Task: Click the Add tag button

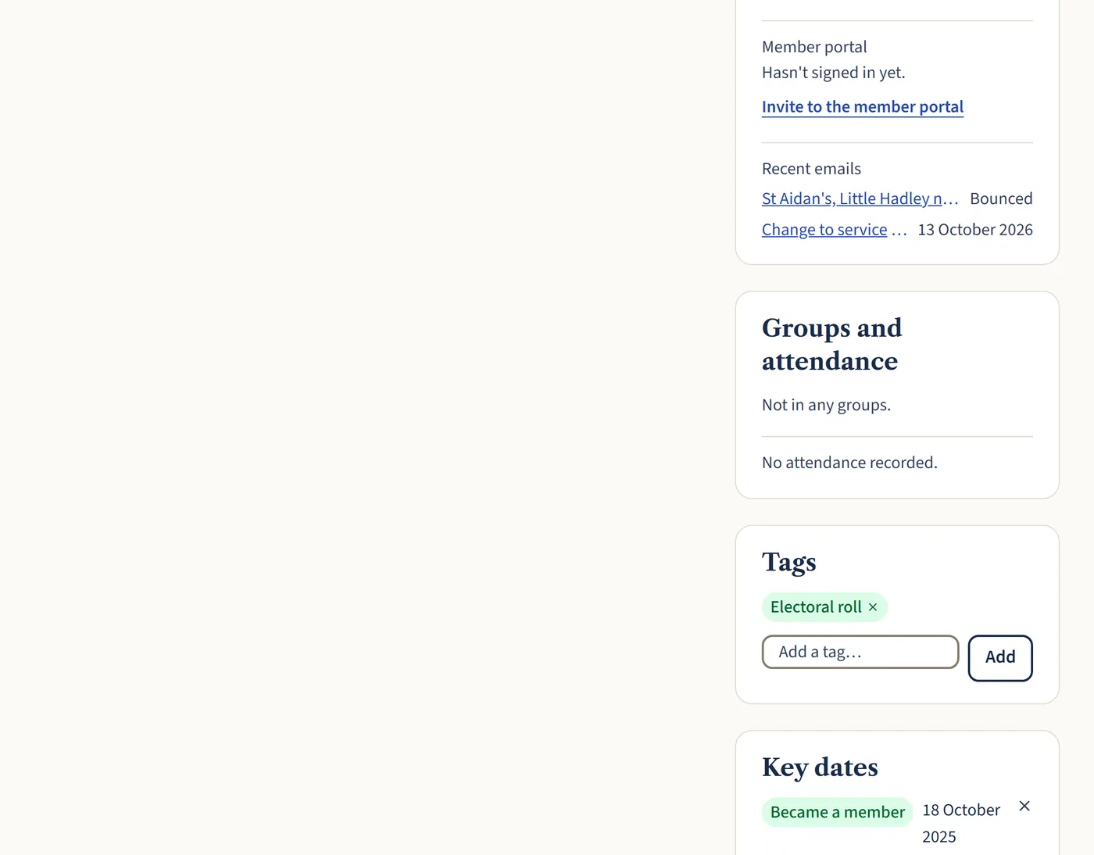Action: click(1000, 657)
